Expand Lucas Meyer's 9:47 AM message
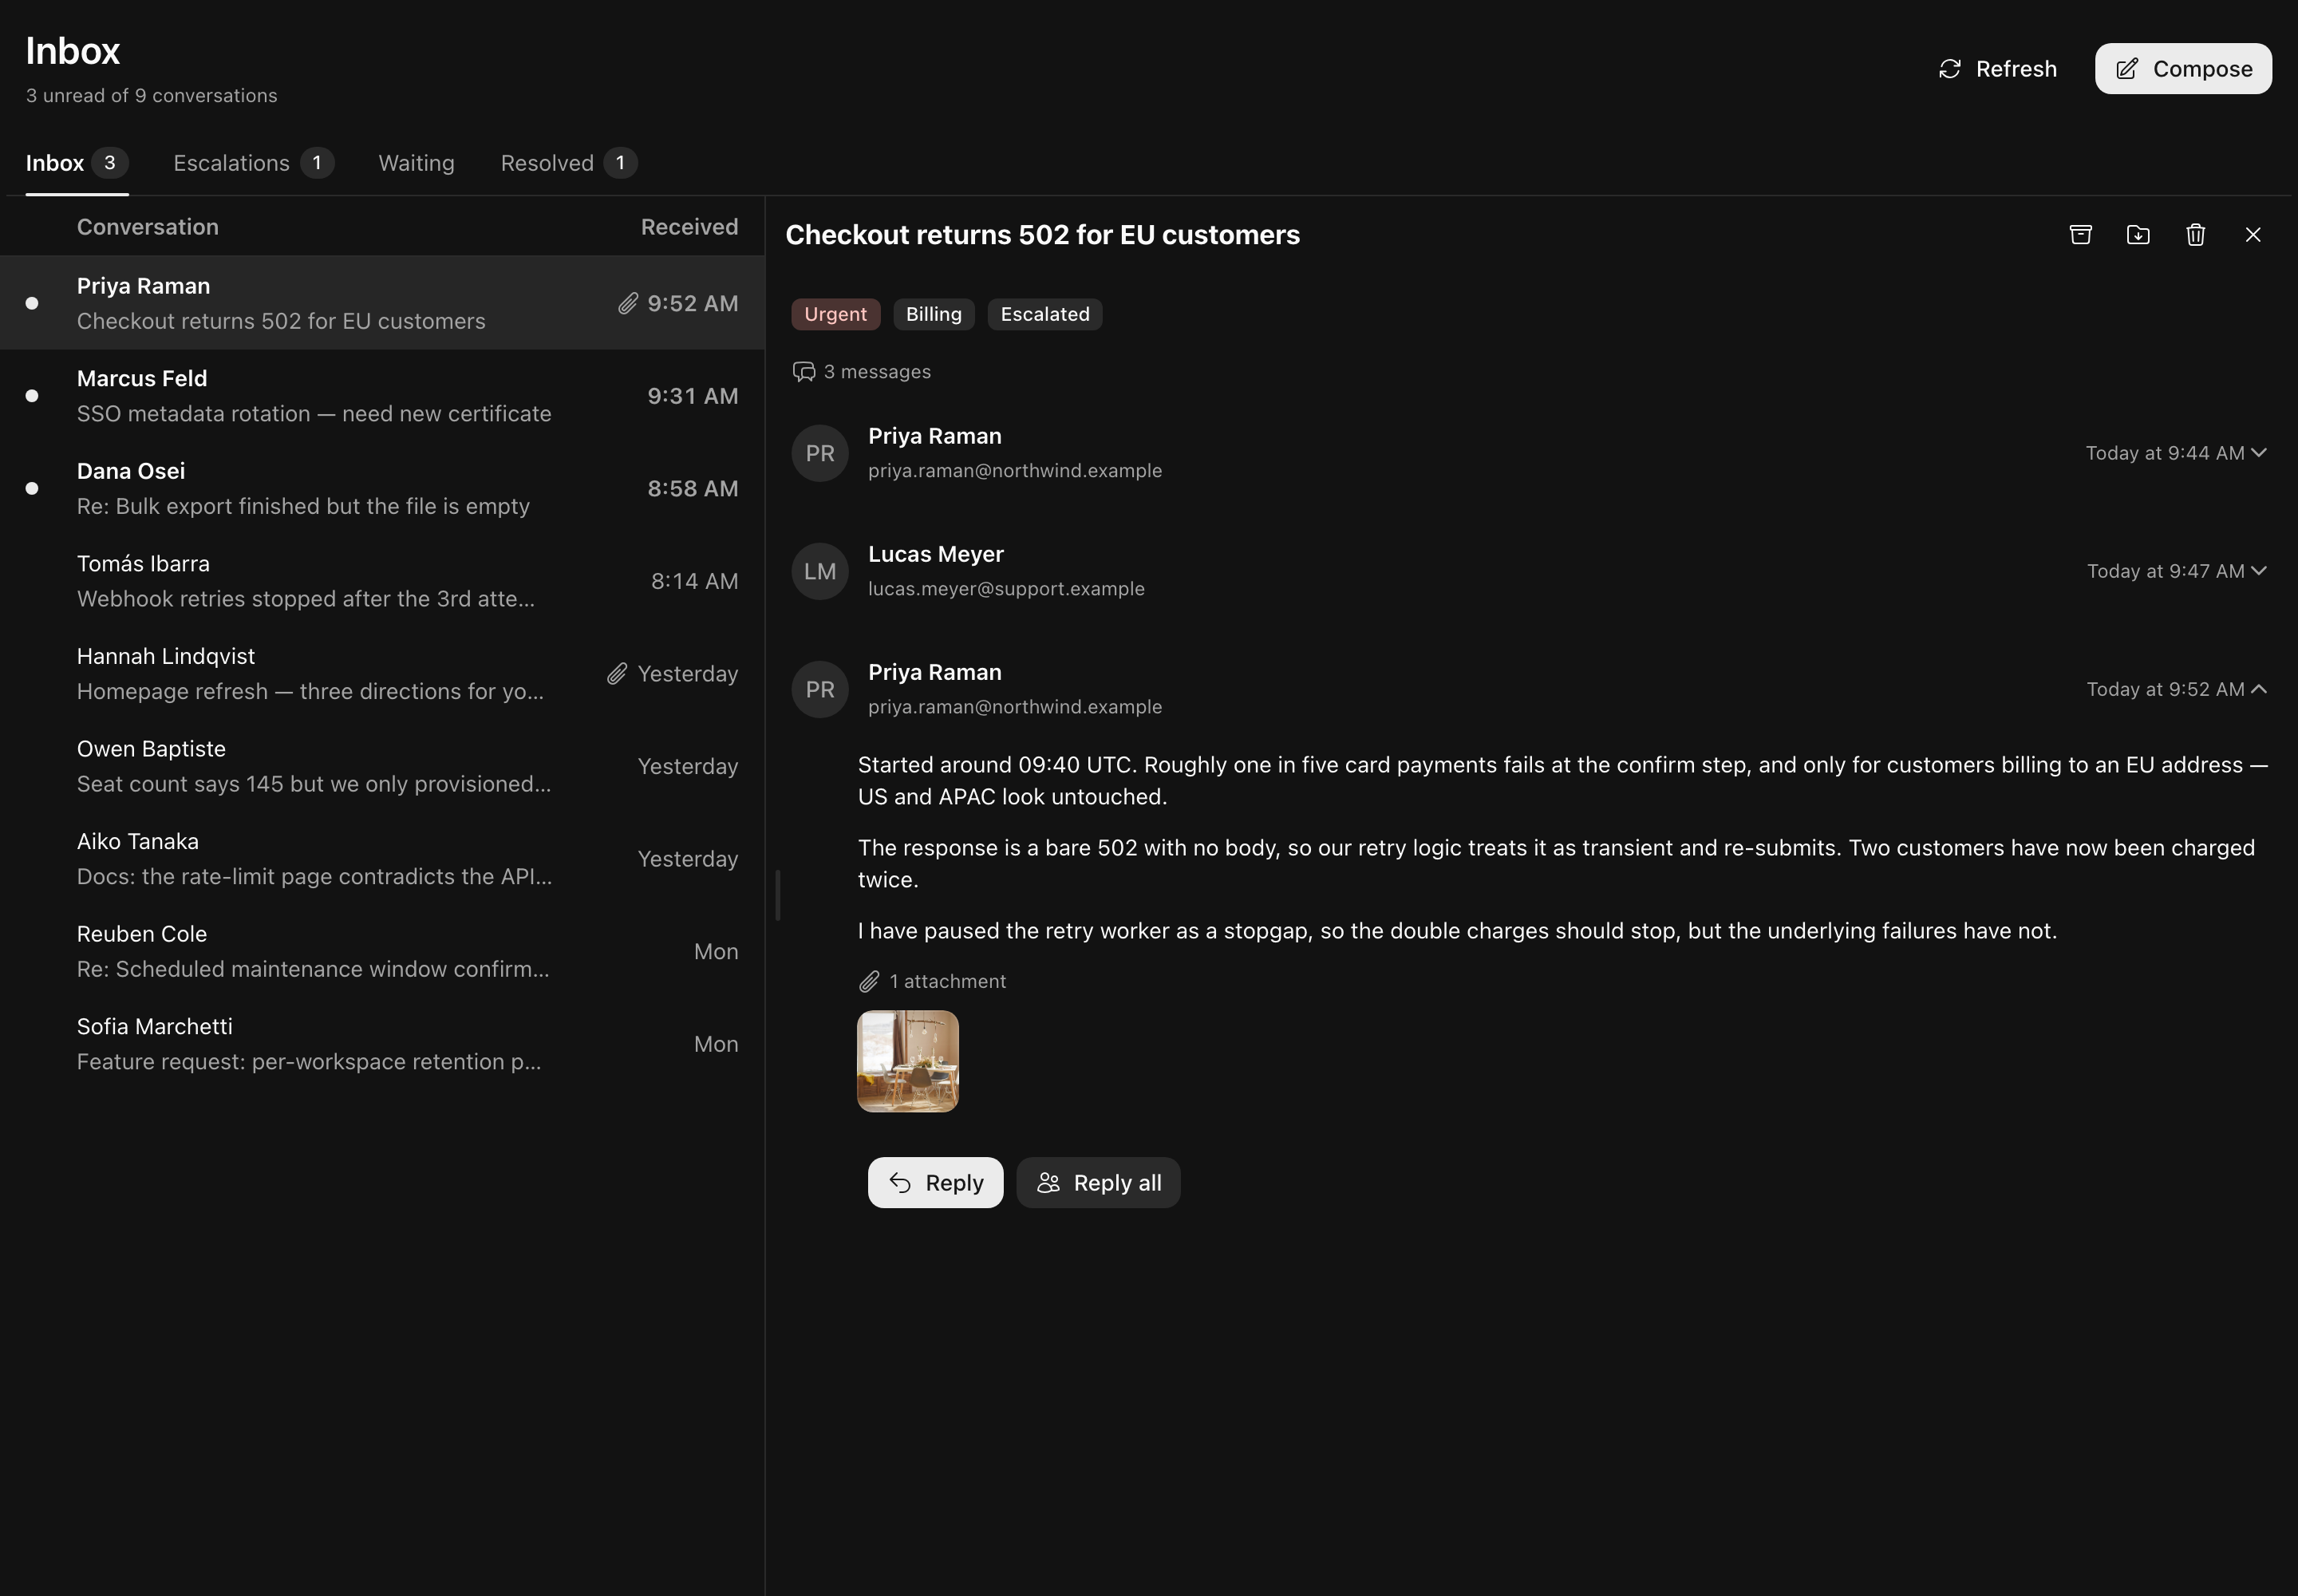Image resolution: width=2298 pixels, height=1596 pixels. [x=2258, y=571]
